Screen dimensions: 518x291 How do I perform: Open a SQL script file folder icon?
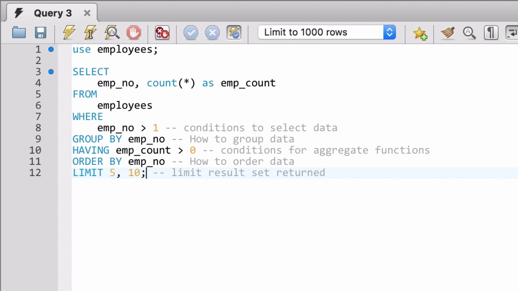[x=19, y=32]
